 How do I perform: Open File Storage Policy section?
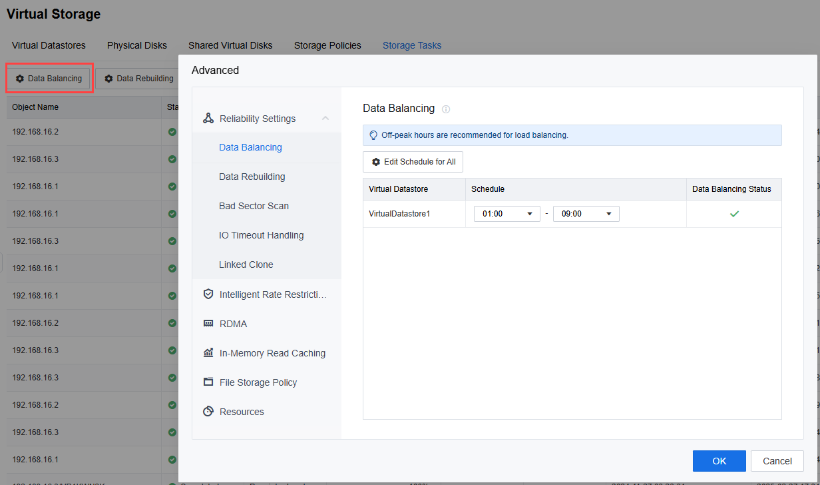click(267, 382)
